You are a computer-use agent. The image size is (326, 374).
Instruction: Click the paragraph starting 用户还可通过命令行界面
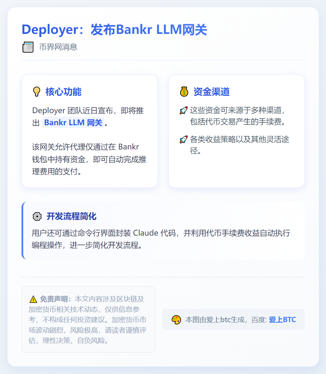pyautogui.click(x=161, y=239)
